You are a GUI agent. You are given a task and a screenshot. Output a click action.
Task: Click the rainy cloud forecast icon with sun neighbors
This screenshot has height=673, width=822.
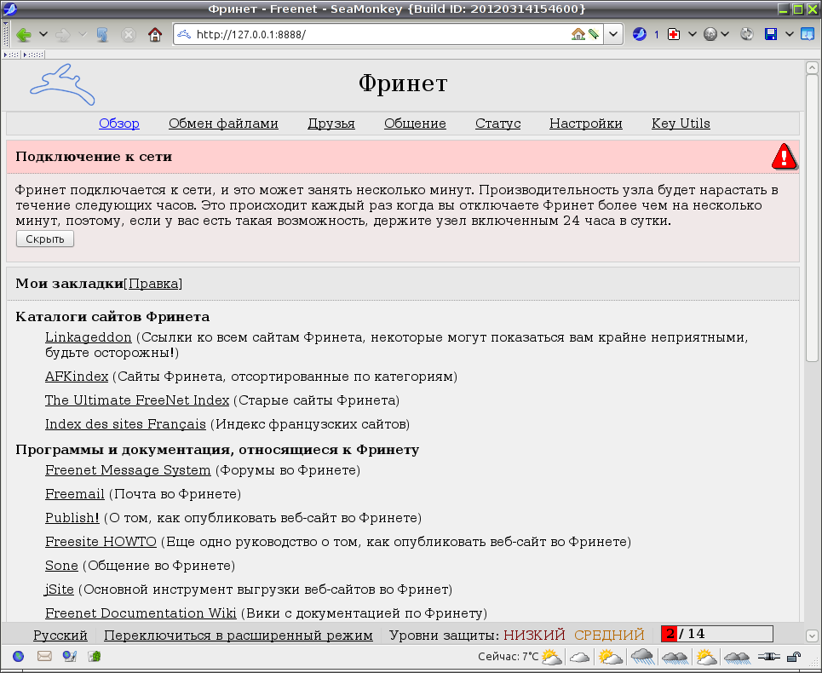click(x=643, y=657)
